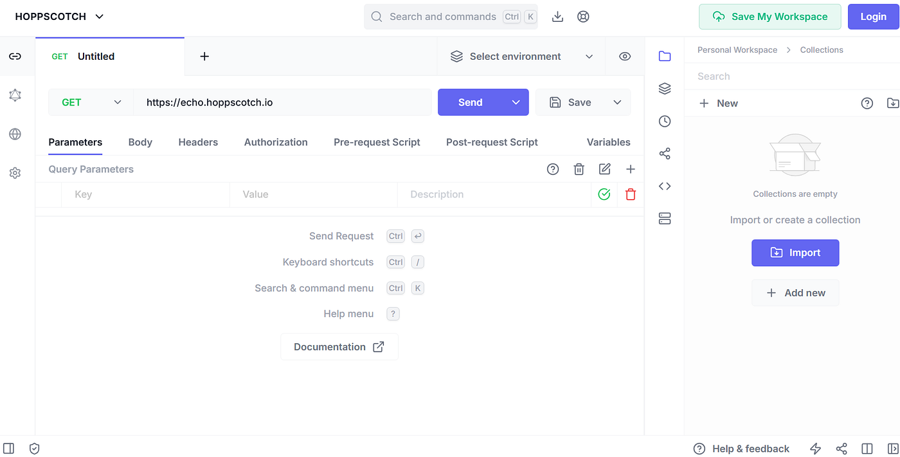This screenshot has height=457, width=900.
Task: Expand the Send options arrow
Action: click(x=516, y=102)
